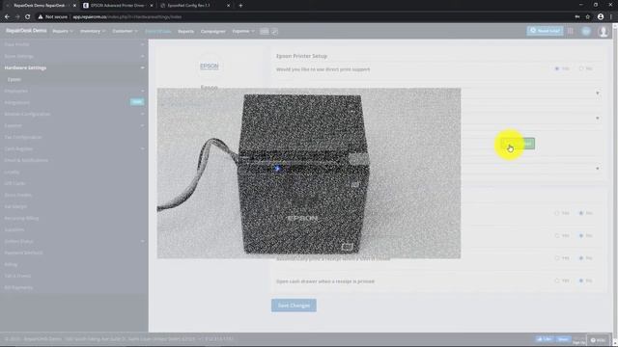The image size is (618, 347).
Task: Switch to EPSON Advanced Printer Driver tab
Action: 117,6
